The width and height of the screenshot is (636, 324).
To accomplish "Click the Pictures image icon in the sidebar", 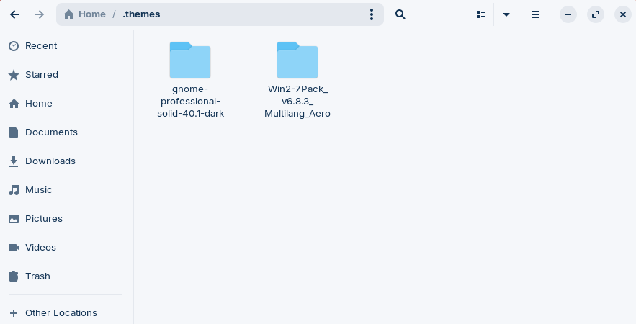I will [x=14, y=219].
